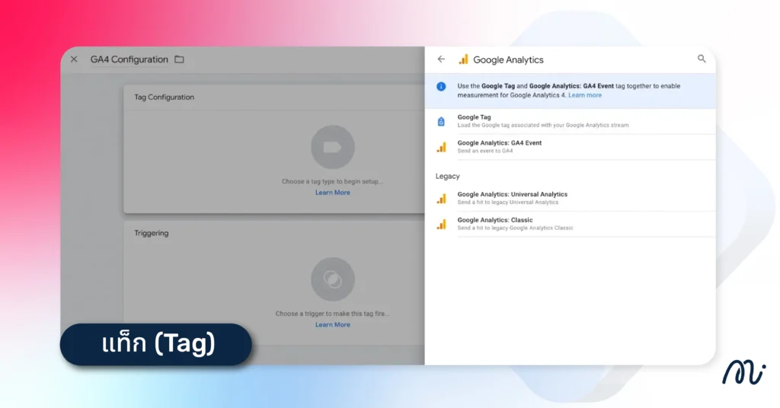Select Google Analytics: Universal Analytics

tap(571, 198)
